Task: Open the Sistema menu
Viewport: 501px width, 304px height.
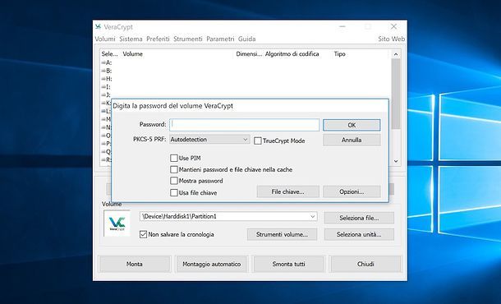Action: point(131,39)
